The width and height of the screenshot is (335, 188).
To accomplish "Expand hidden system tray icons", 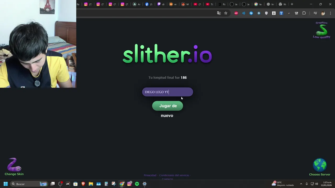I will tap(301, 184).
